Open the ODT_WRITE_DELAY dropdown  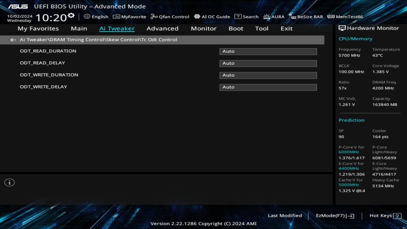click(268, 87)
